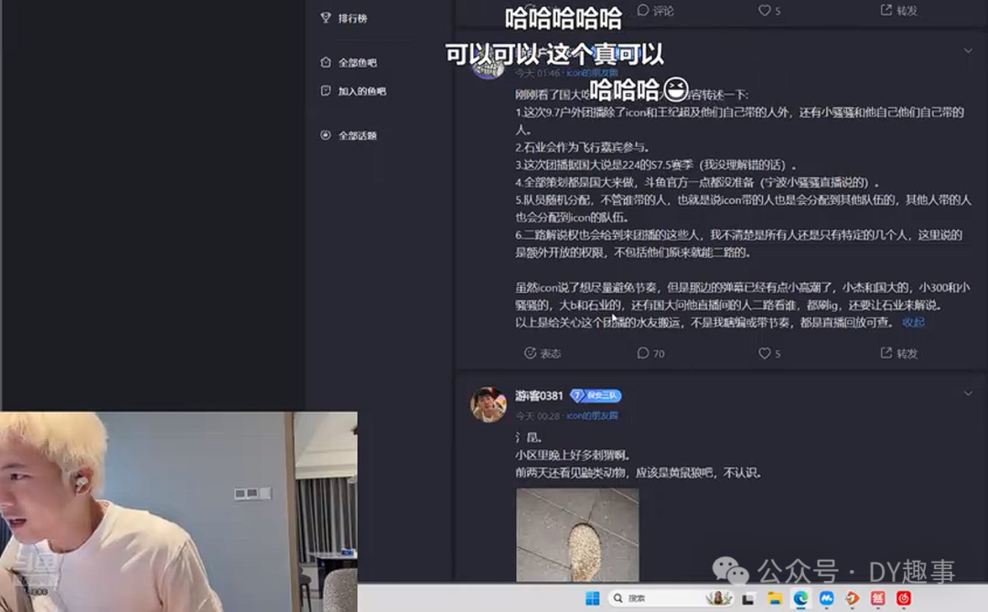Expand options chevron on the 01:46 post

[968, 50]
